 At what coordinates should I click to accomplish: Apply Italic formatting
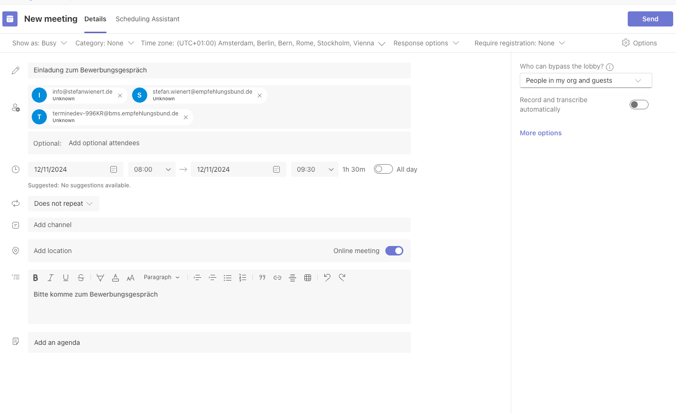(51, 278)
